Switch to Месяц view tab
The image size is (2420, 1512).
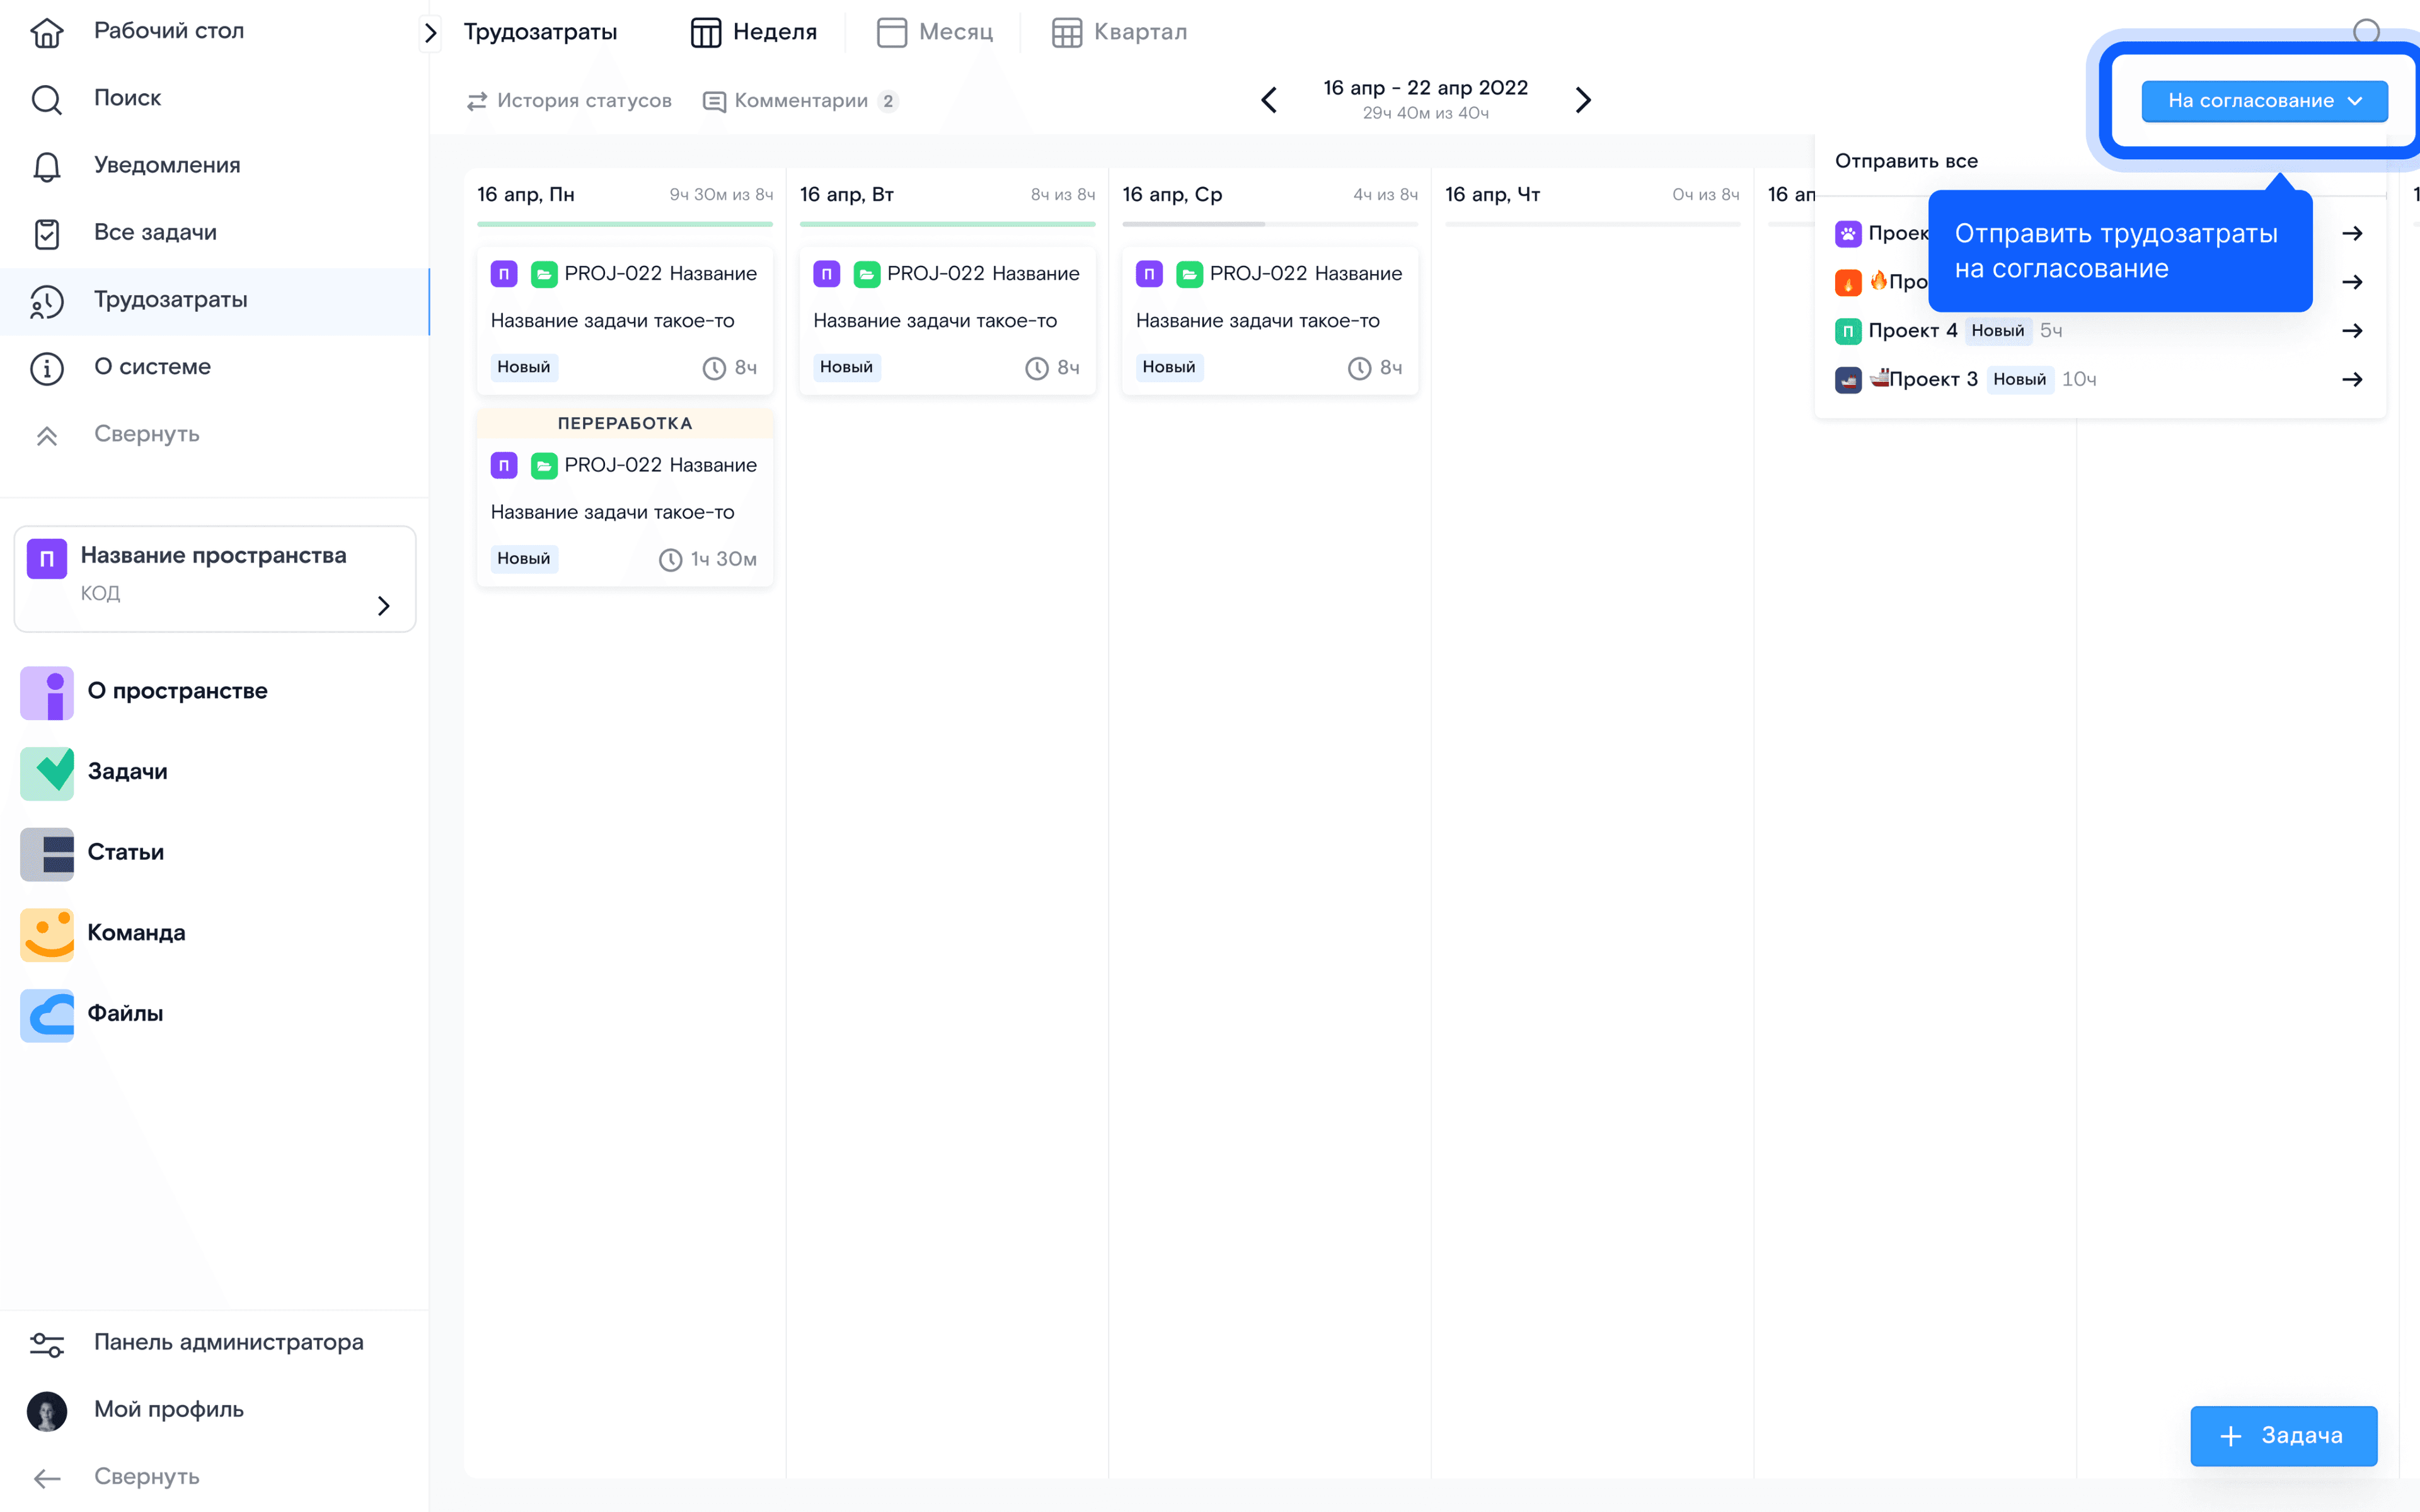(935, 32)
